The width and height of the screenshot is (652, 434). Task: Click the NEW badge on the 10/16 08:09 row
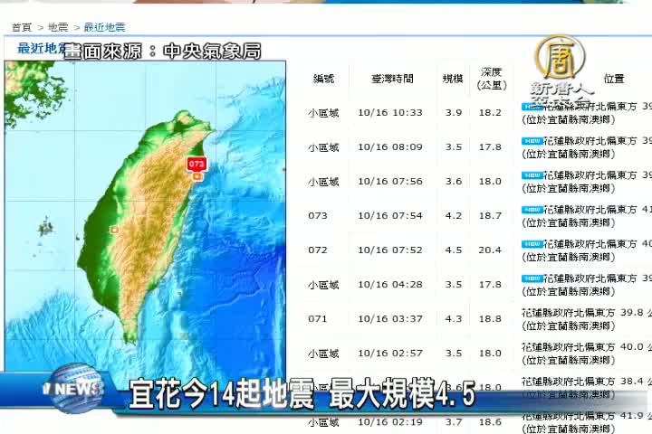(532, 141)
